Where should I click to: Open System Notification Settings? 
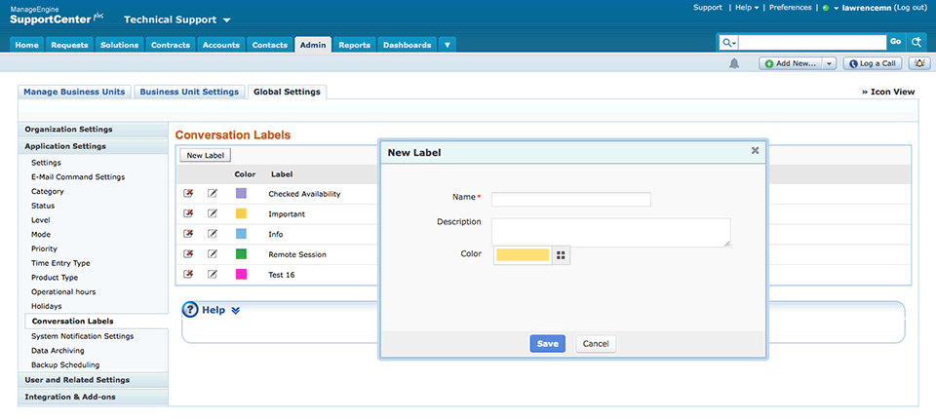[82, 336]
